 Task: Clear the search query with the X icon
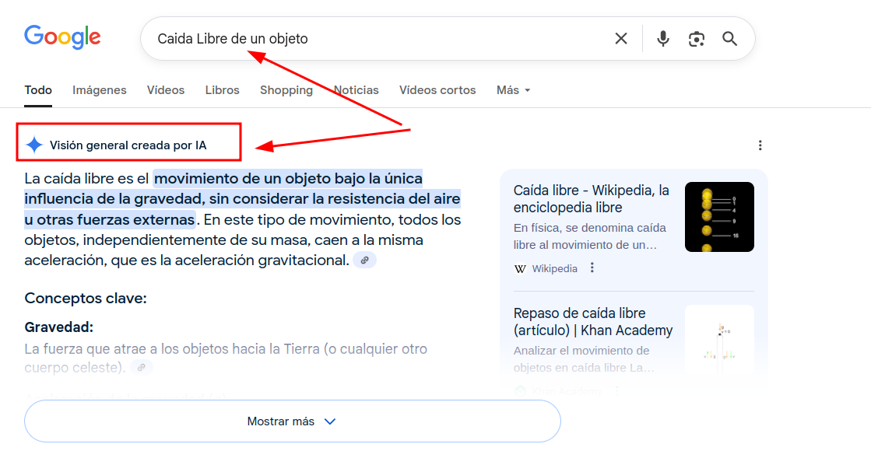(621, 38)
